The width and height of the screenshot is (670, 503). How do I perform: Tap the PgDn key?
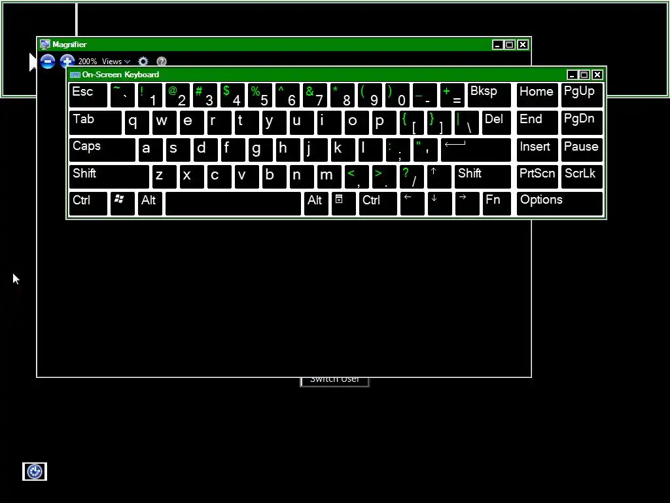click(582, 122)
